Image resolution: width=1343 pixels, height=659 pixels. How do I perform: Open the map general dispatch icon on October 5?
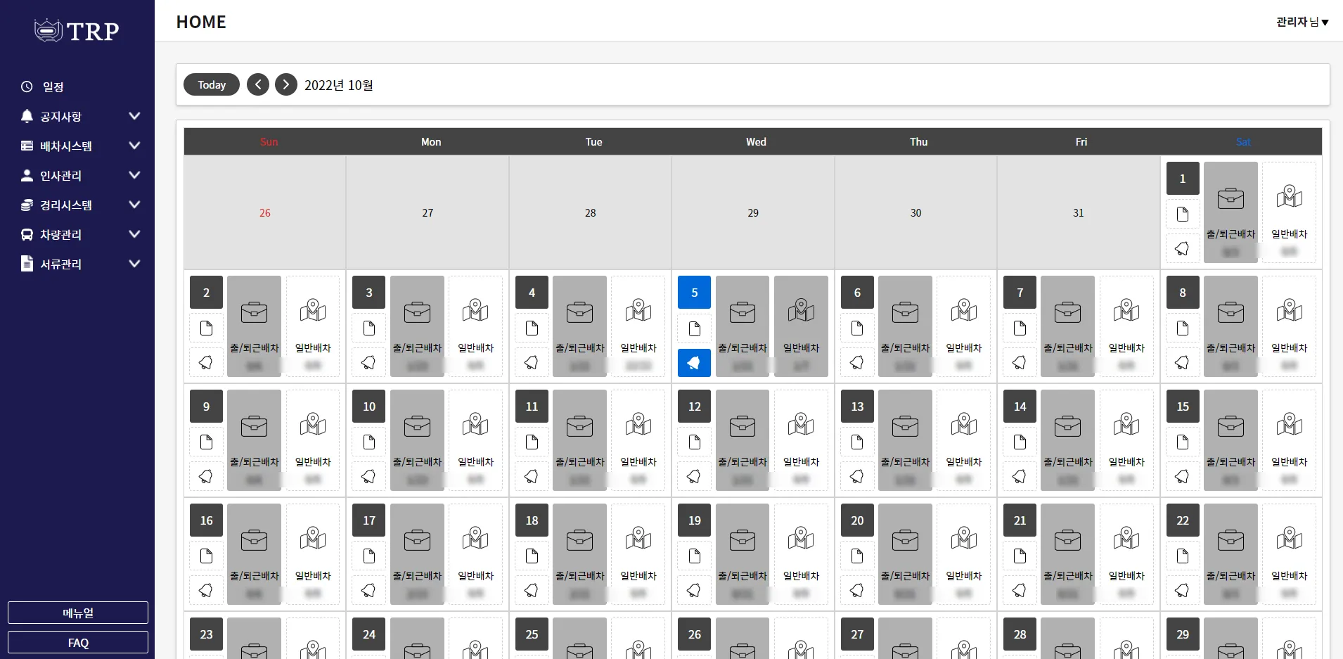coord(801,312)
